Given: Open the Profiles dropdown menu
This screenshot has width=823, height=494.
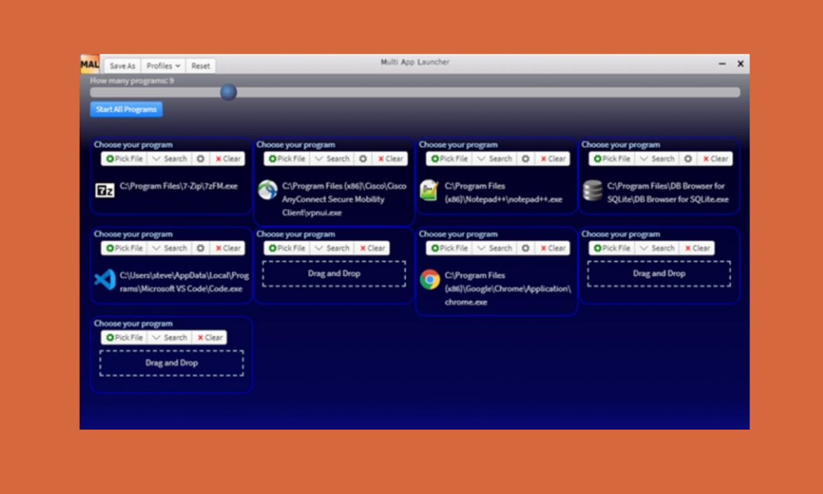Looking at the screenshot, I should [163, 66].
